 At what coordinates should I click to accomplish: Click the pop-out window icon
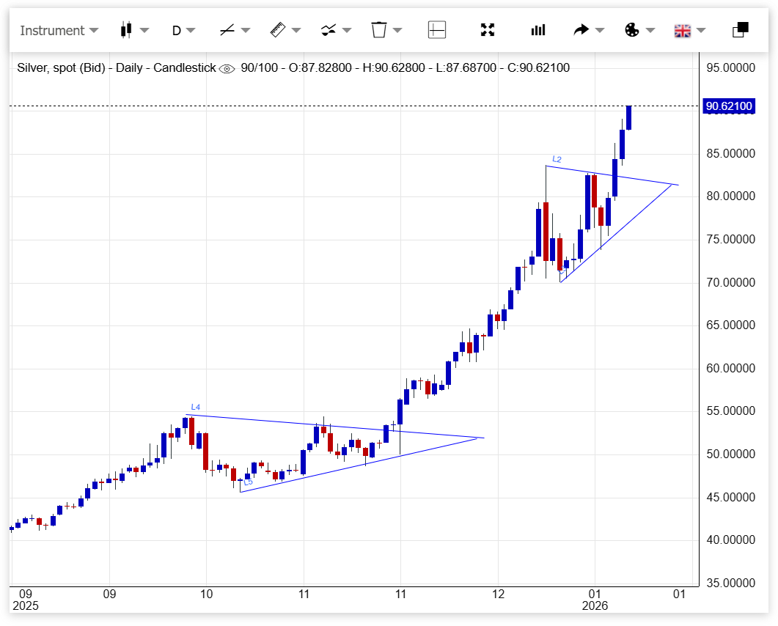pyautogui.click(x=740, y=30)
